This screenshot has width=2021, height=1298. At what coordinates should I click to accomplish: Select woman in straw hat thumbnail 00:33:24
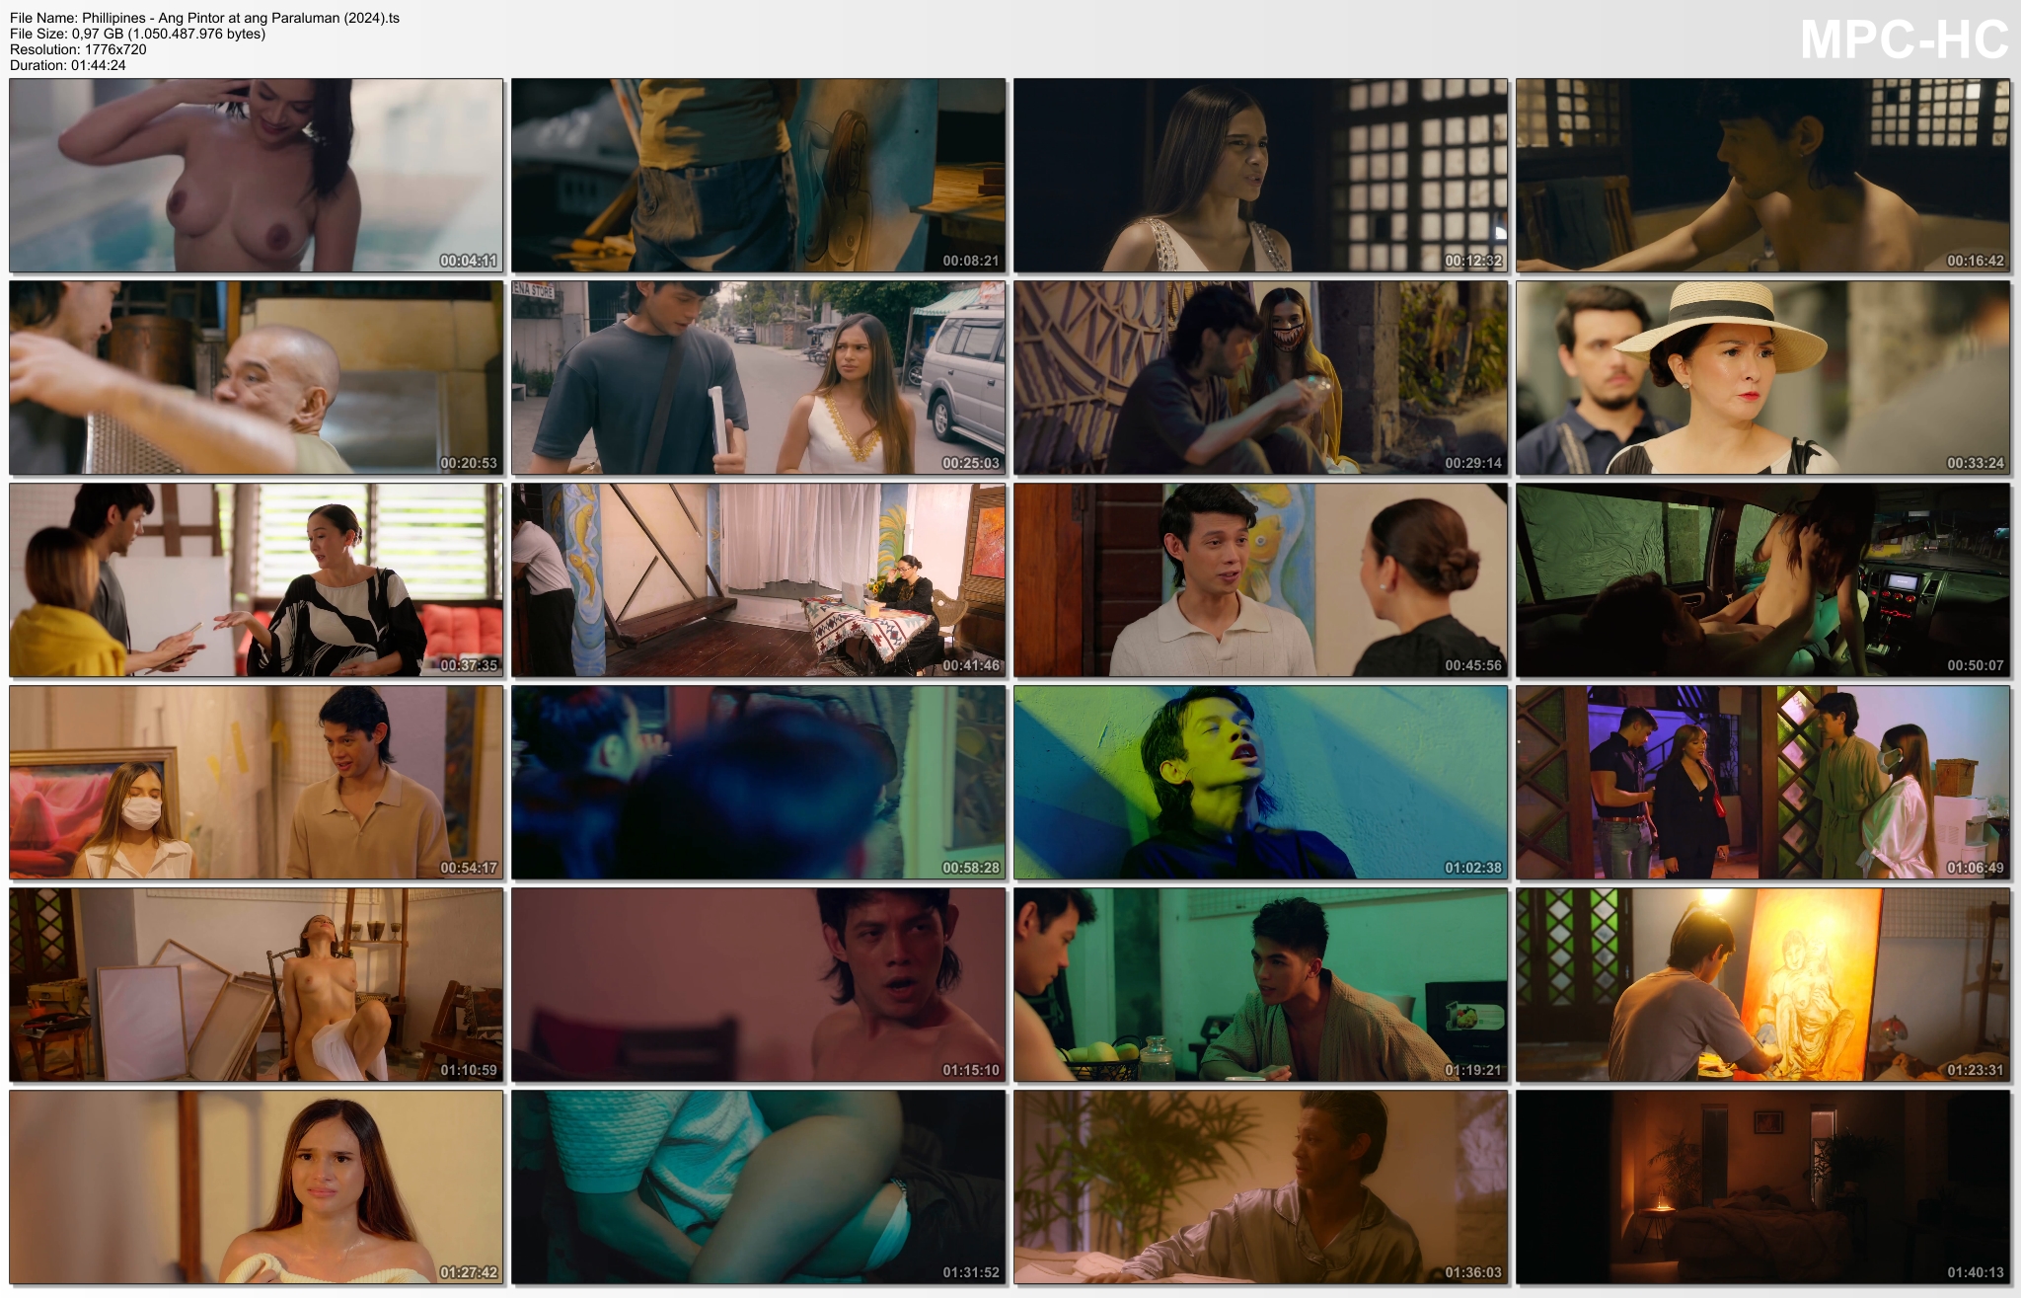click(1762, 377)
